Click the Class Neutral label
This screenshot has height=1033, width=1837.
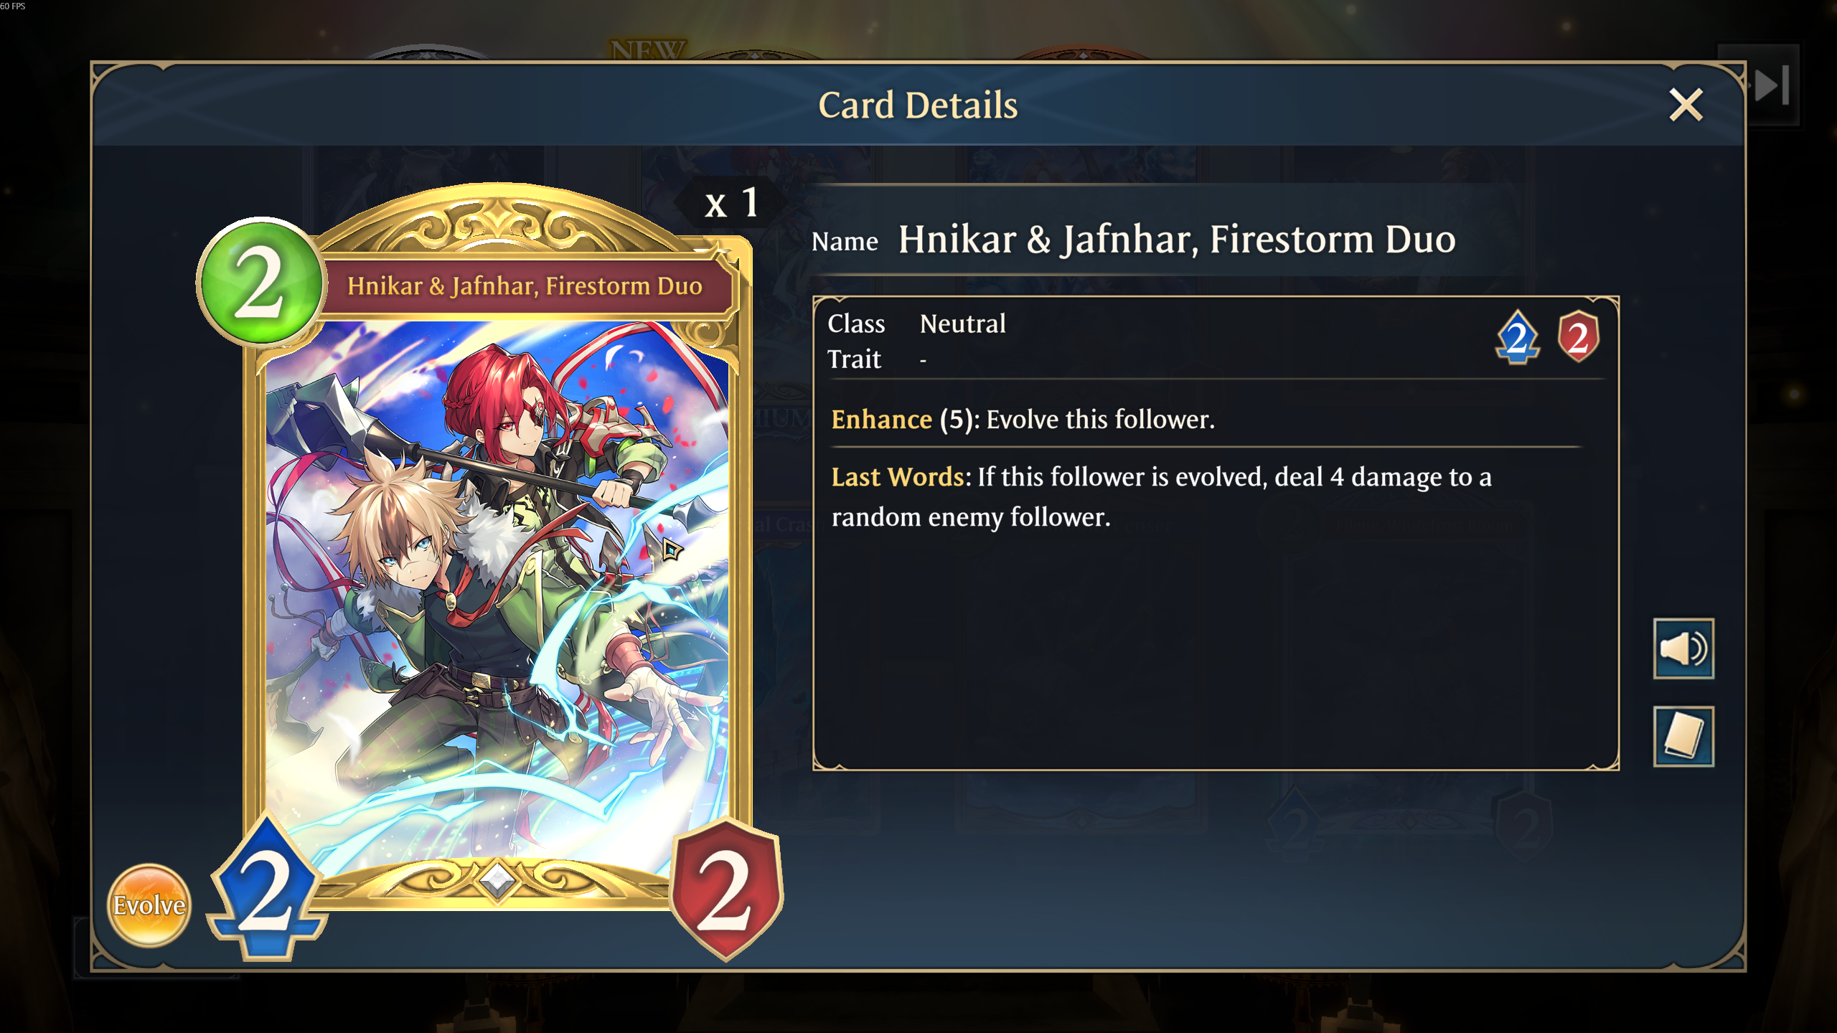[x=916, y=324]
